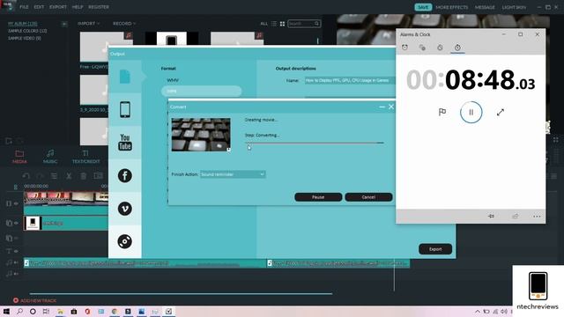Switch to the Alarm tab in Alarms & Clock

pyautogui.click(x=404, y=48)
